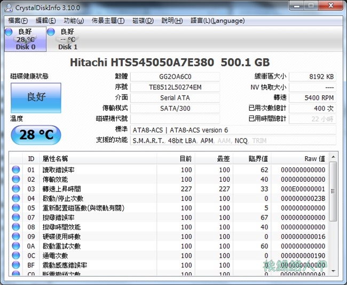Click the buffer size field 8192 KB
The height and width of the screenshot is (285, 347).
click(312, 76)
